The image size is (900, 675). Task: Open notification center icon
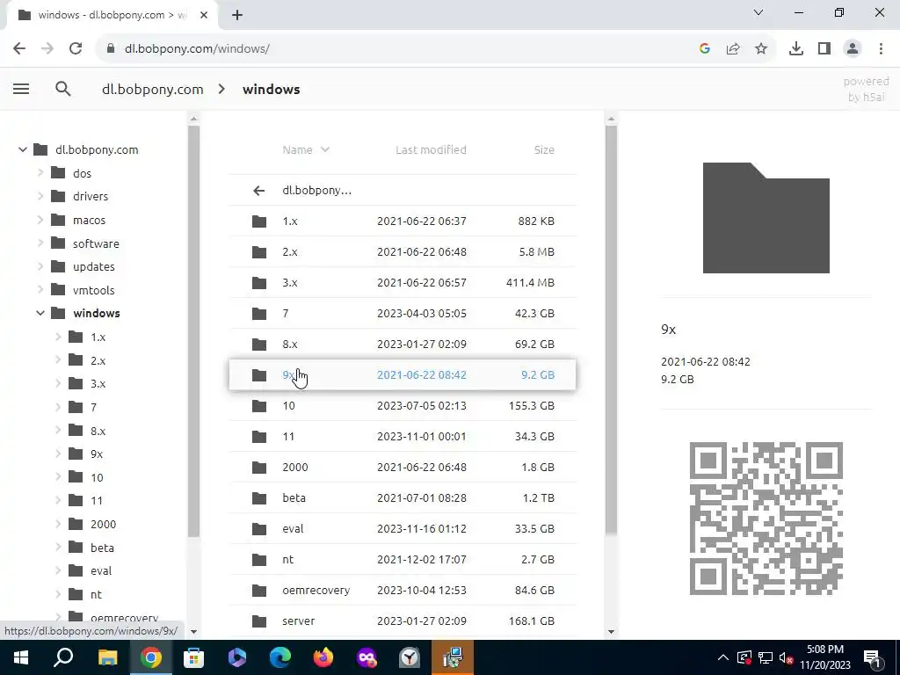coord(872,658)
